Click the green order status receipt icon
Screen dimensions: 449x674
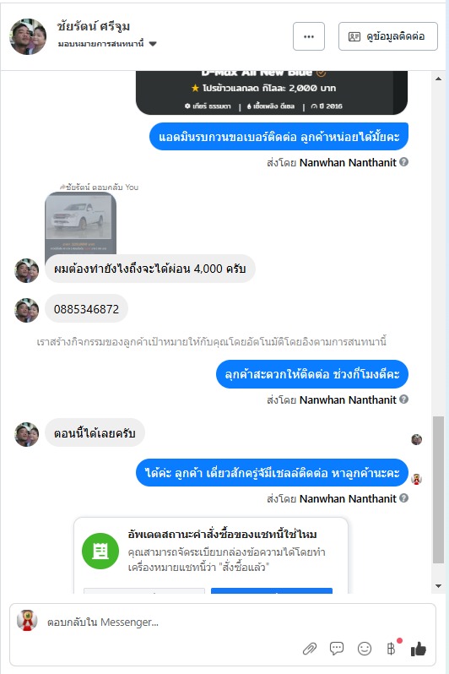point(100,551)
